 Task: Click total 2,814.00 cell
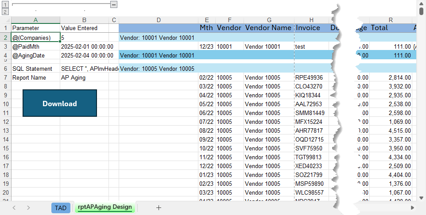point(391,78)
